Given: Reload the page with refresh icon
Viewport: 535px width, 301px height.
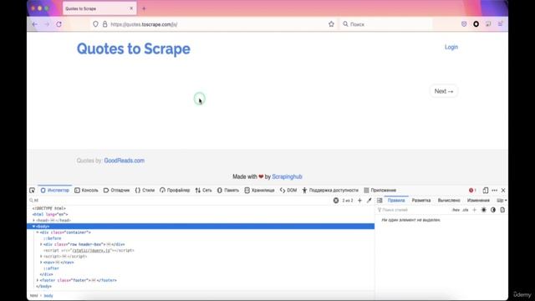Looking at the screenshot, I should [59, 24].
